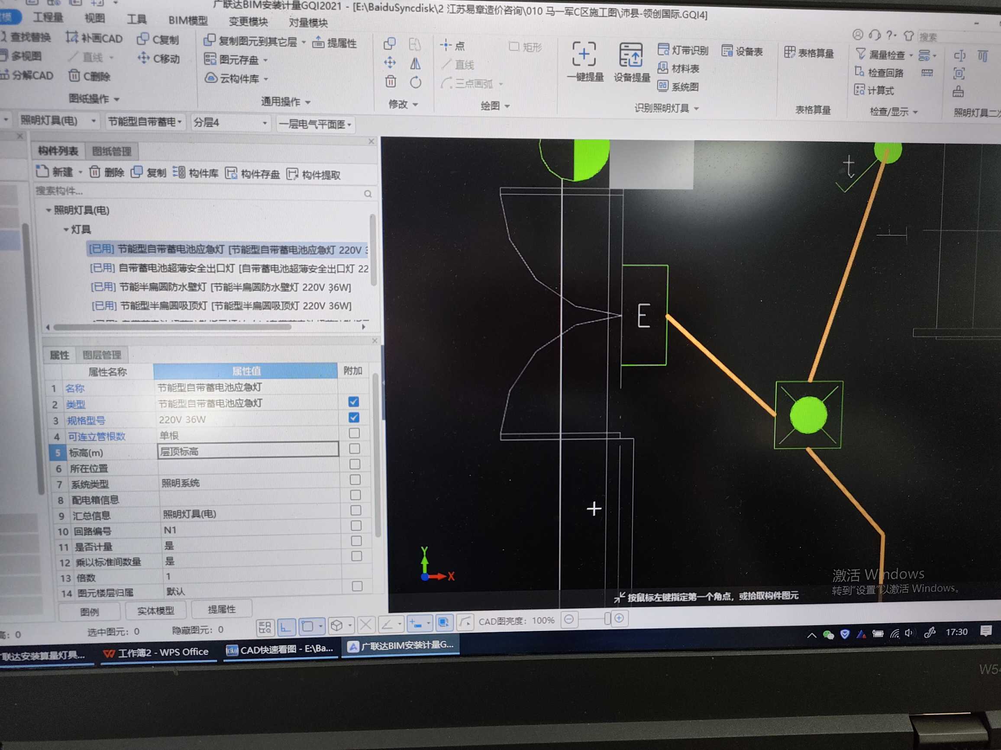Check 附加 checkbox for 可连立管根数 row
1001x750 pixels.
click(354, 433)
